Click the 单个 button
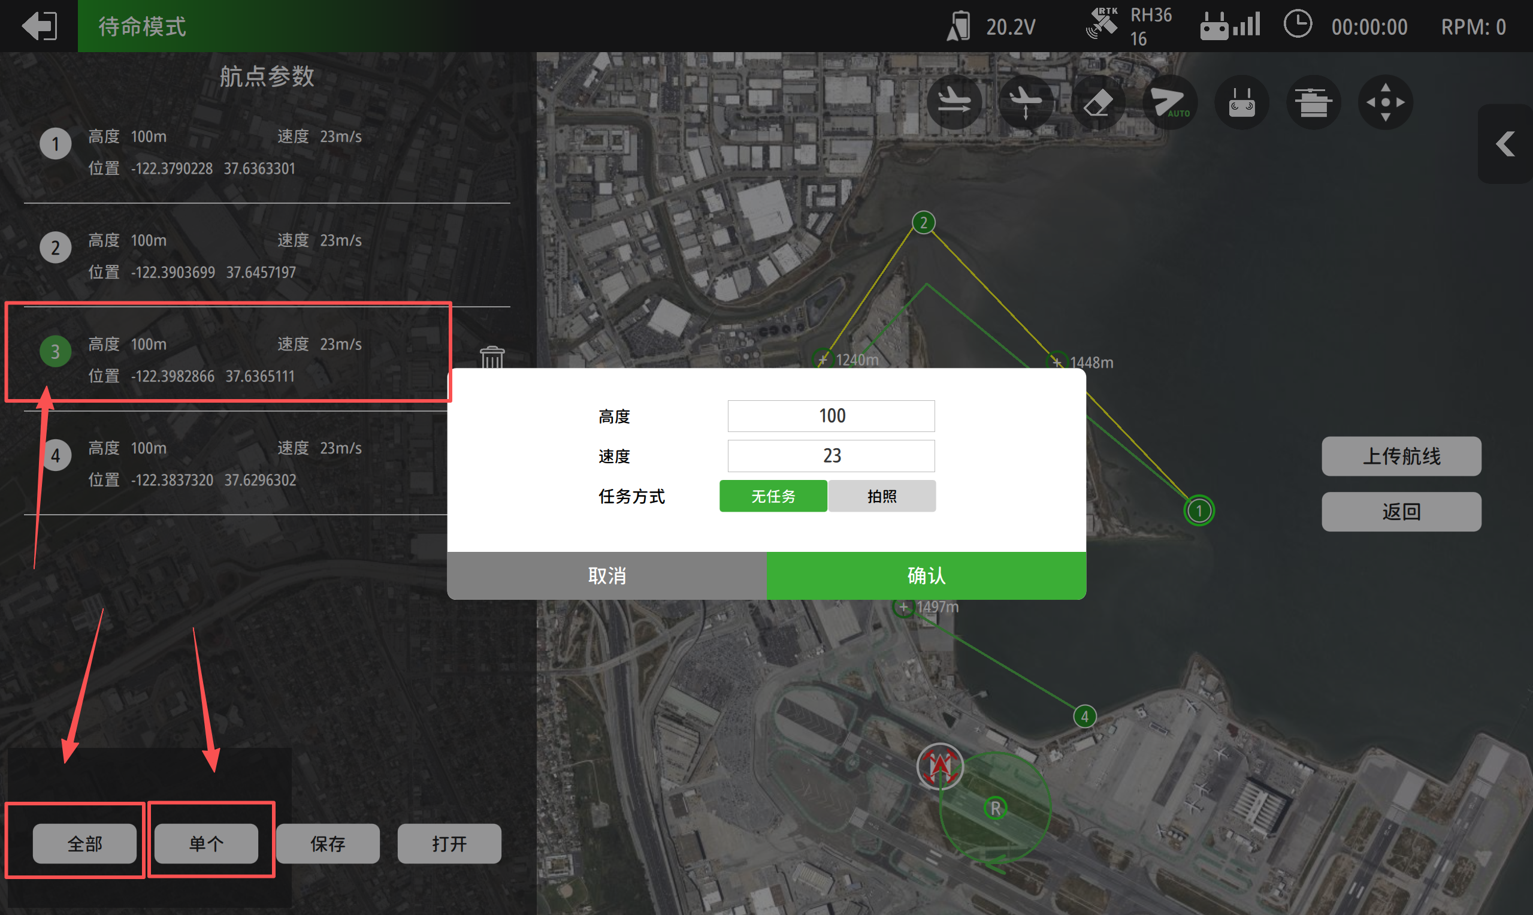 (x=206, y=843)
